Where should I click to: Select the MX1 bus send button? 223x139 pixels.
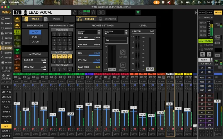pos(202,78)
